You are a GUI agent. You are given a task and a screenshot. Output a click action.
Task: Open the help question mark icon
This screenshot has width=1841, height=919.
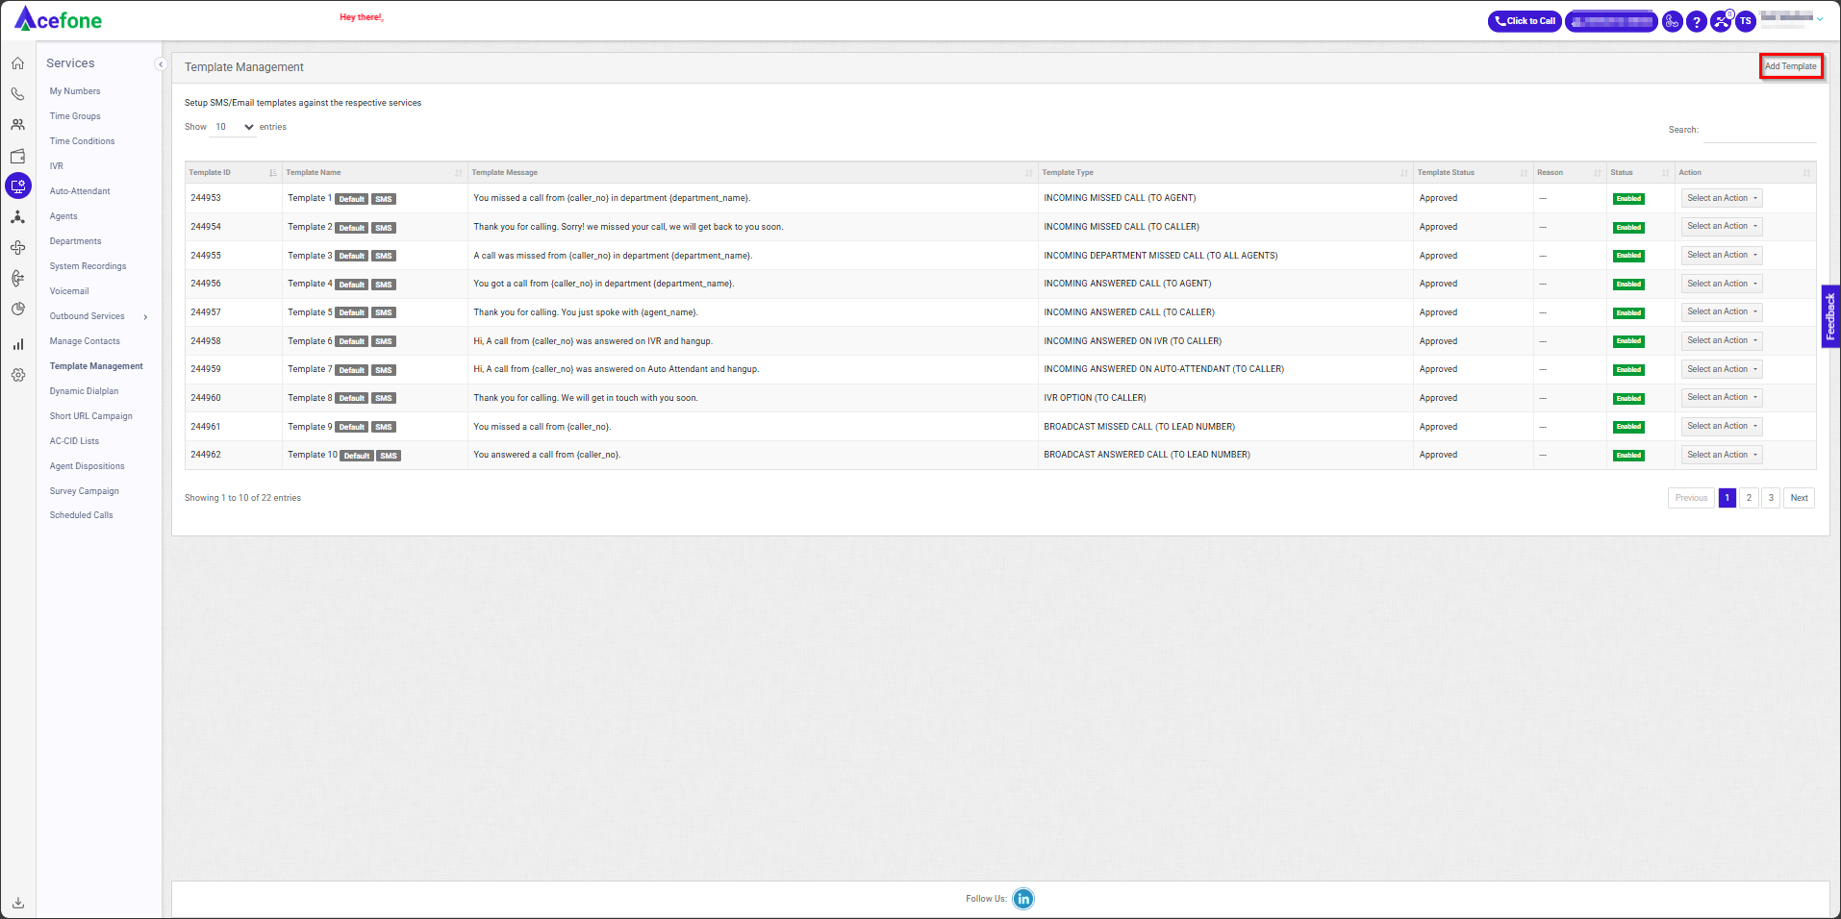(1697, 21)
